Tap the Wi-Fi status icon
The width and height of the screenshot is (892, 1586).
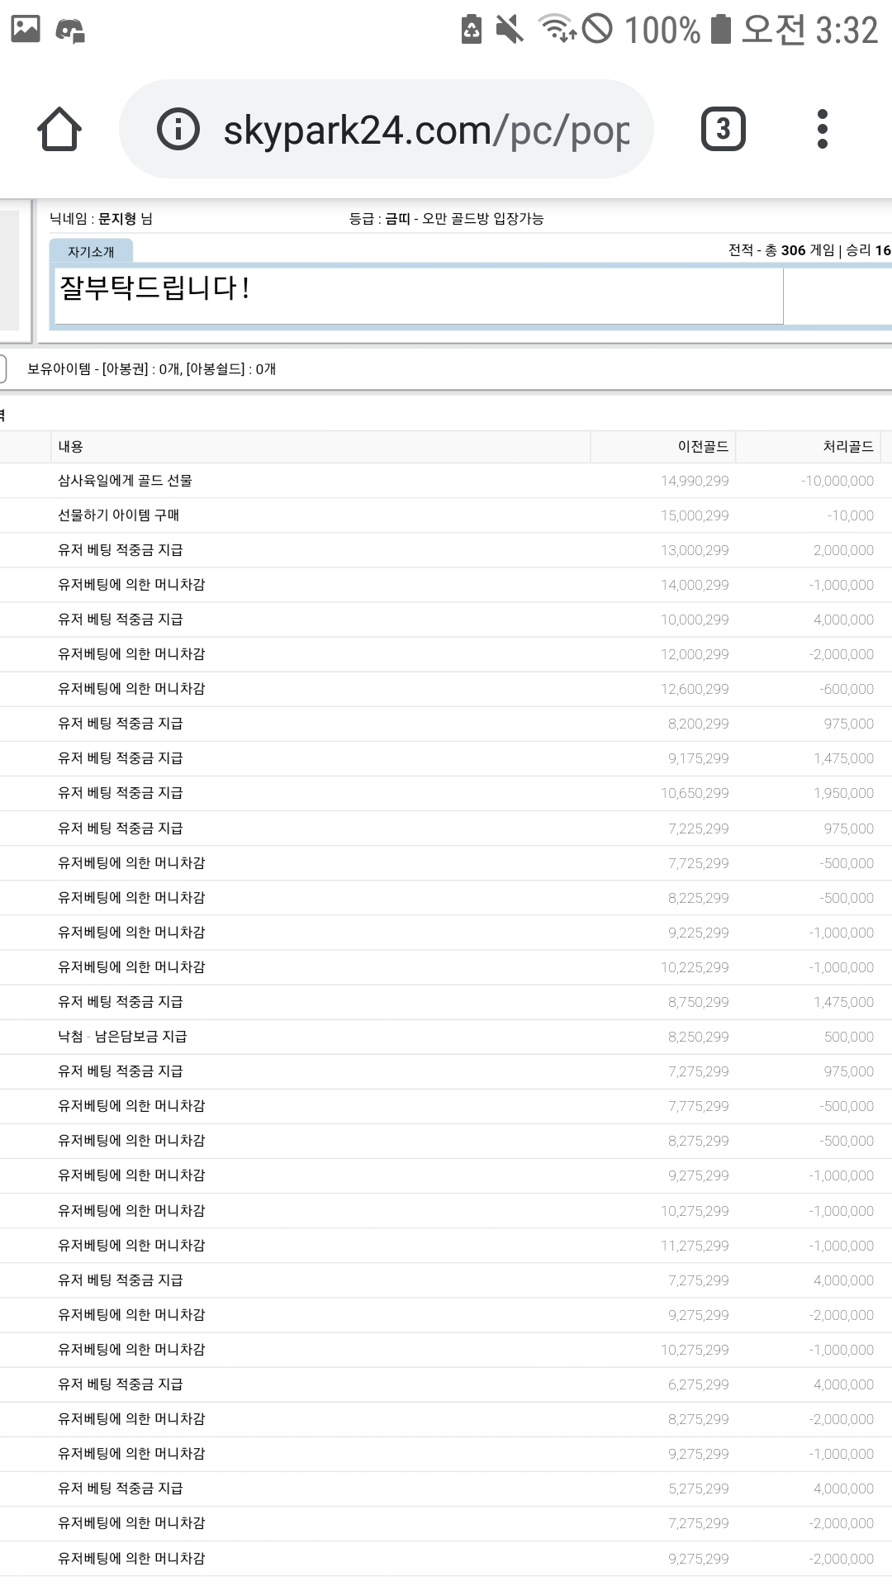click(x=557, y=28)
